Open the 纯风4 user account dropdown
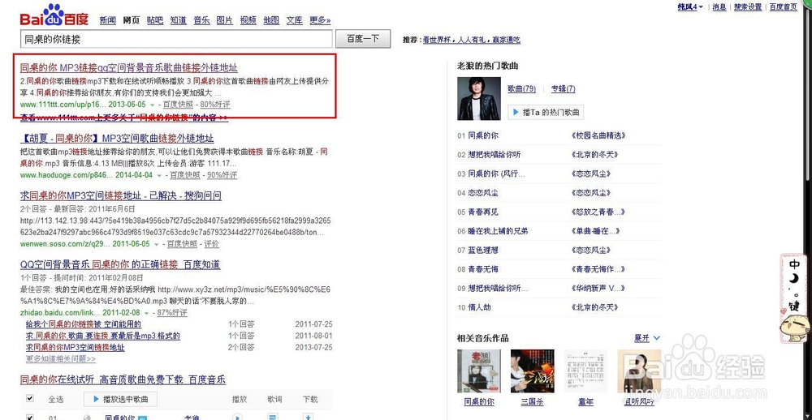This screenshot has height=420, width=812. pyautogui.click(x=690, y=6)
